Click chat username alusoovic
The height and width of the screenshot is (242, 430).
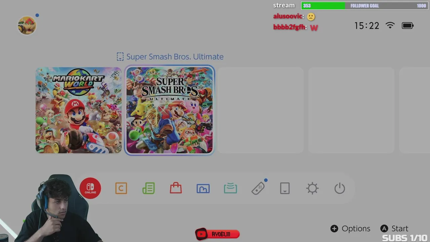point(288,16)
